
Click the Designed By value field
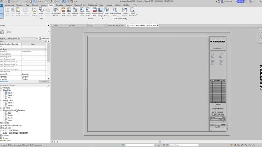coord(33,77)
